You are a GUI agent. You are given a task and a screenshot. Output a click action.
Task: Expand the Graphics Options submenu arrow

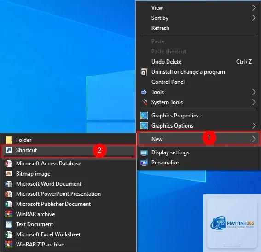254,126
